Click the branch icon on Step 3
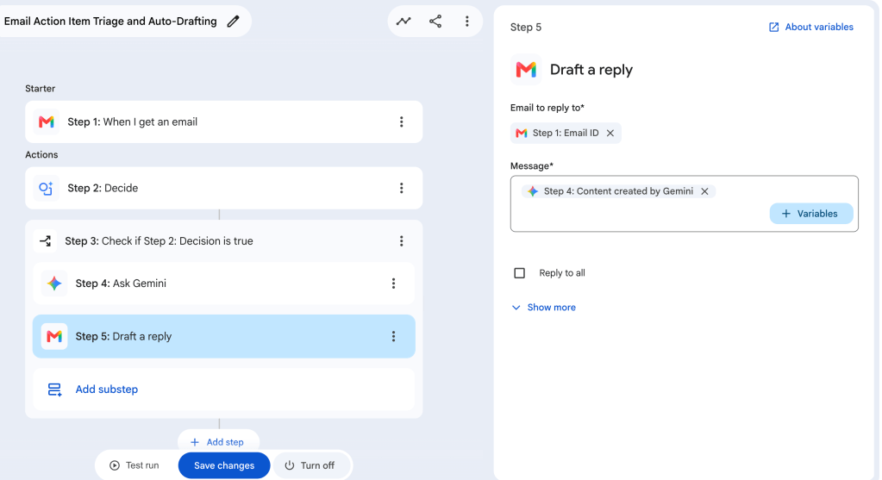The height and width of the screenshot is (480, 882). [45, 241]
